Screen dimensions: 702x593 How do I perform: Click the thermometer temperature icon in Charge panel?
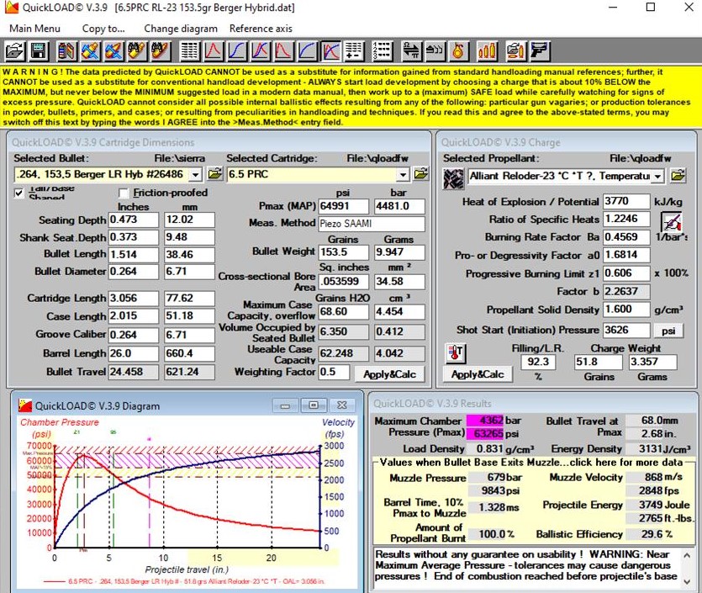tap(456, 353)
